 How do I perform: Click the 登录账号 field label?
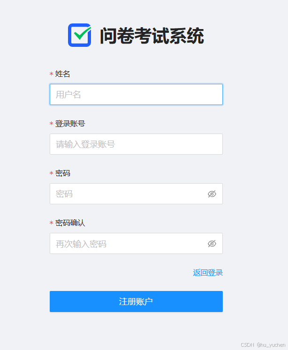(70, 123)
